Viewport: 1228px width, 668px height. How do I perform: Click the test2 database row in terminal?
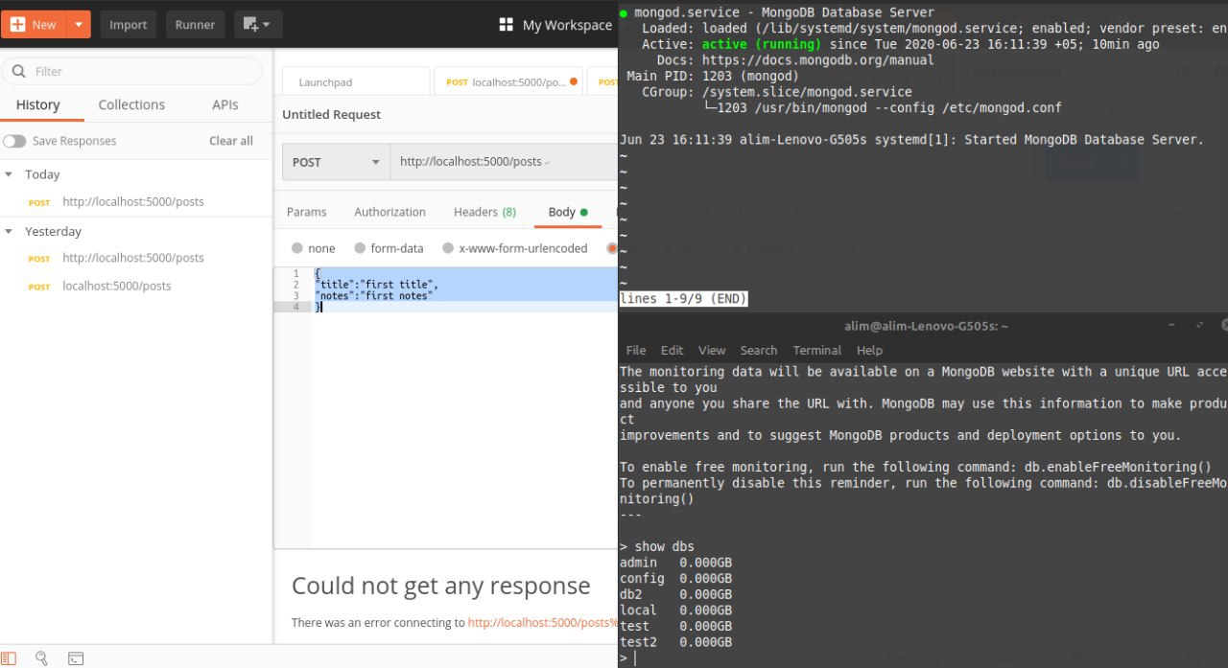(675, 642)
